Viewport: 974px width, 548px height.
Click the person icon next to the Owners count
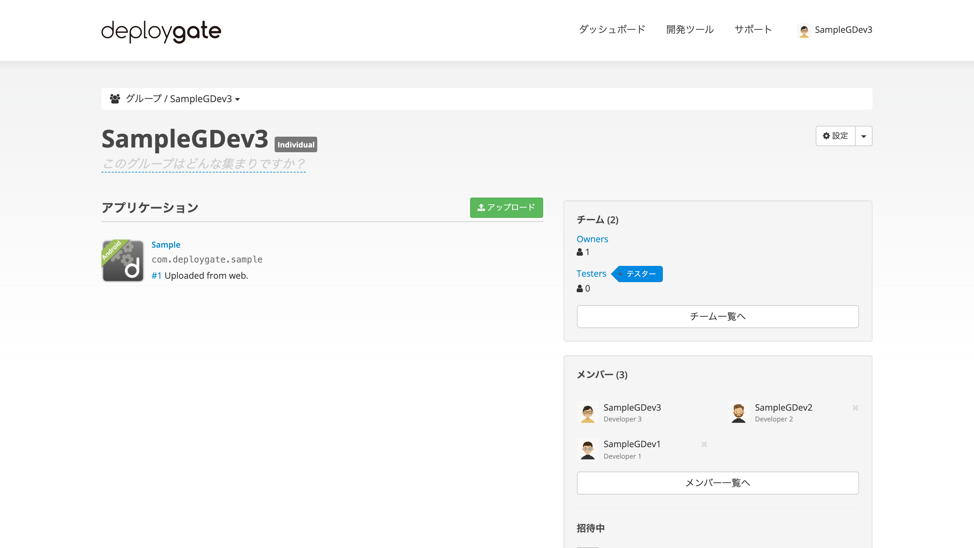coord(579,252)
